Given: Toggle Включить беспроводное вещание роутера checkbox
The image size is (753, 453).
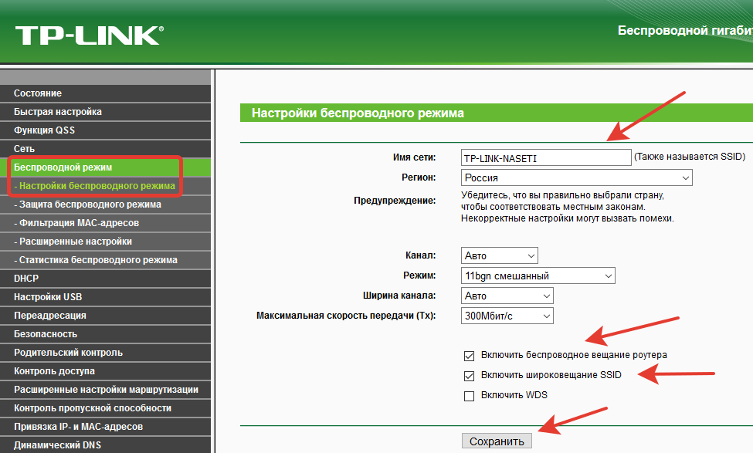Looking at the screenshot, I should click(470, 356).
